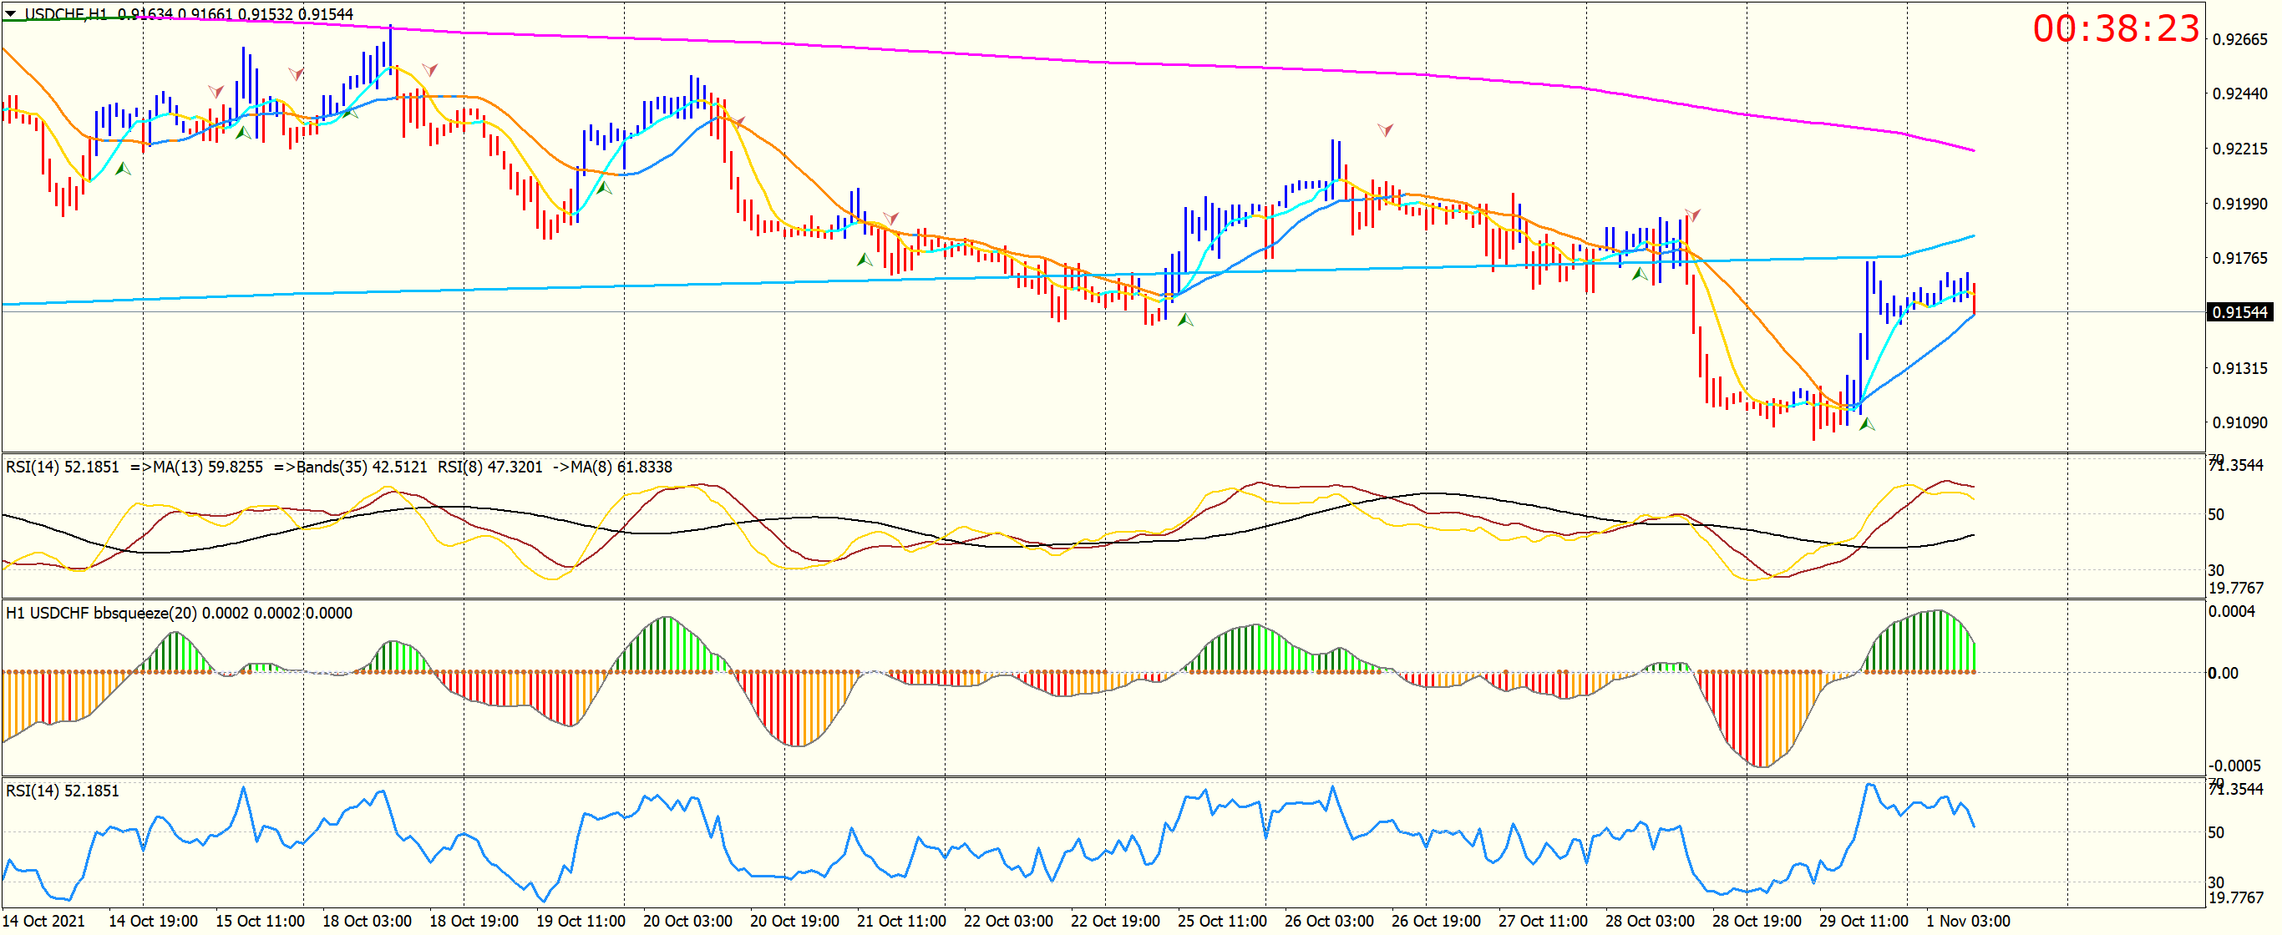2282x935 pixels.
Task: Click the 0.92665 price scale label
Action: (x=2239, y=40)
